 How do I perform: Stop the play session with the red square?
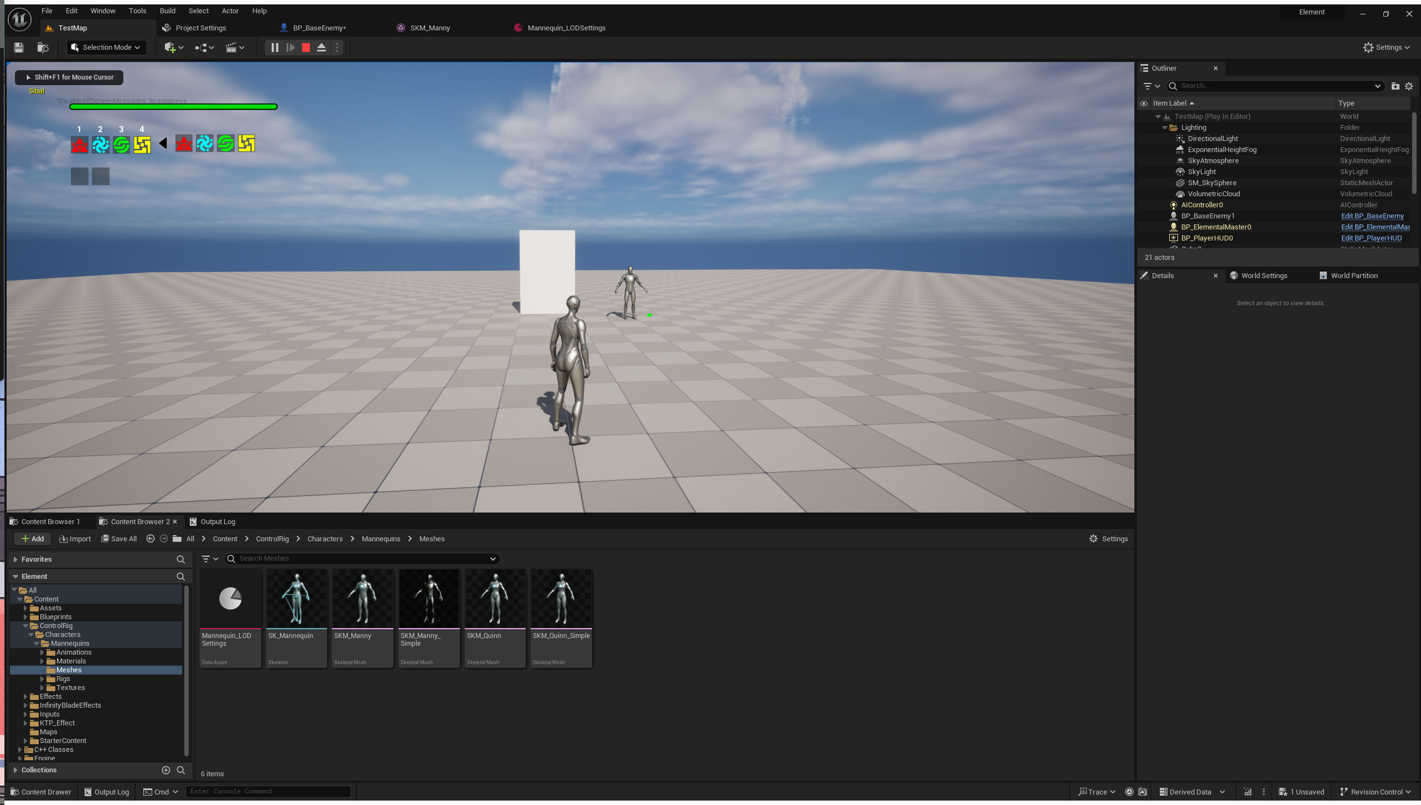click(305, 48)
